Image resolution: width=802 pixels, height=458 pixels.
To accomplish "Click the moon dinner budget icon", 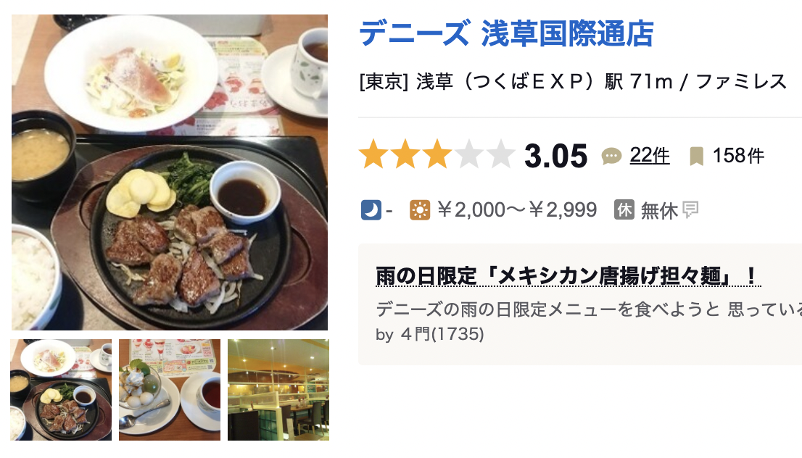I will pyautogui.click(x=371, y=209).
